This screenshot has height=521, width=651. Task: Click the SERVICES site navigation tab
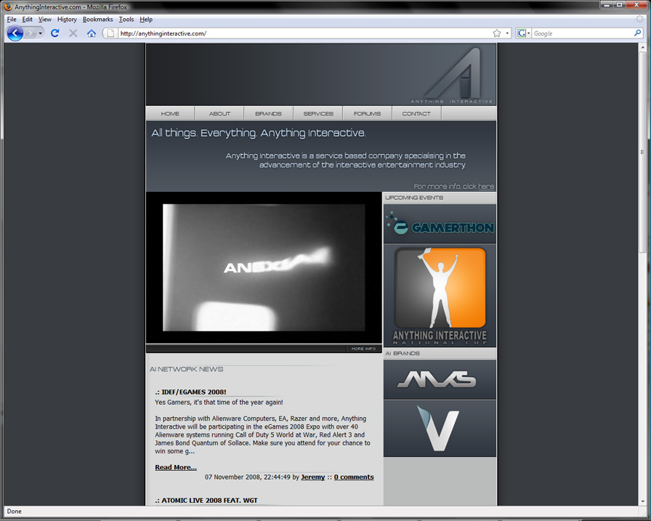(x=318, y=113)
